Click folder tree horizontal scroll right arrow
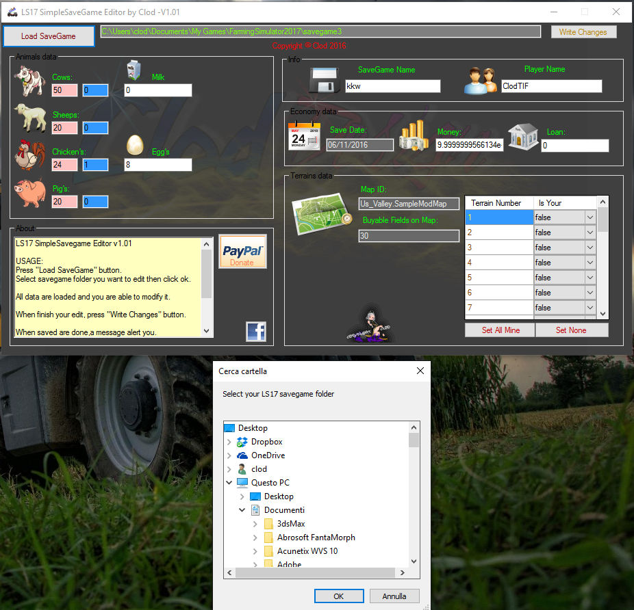This screenshot has height=610, width=634. (x=403, y=572)
